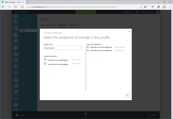Close the Add Service Endpoints dialog
This screenshot has width=173, height=119.
[x=129, y=31]
